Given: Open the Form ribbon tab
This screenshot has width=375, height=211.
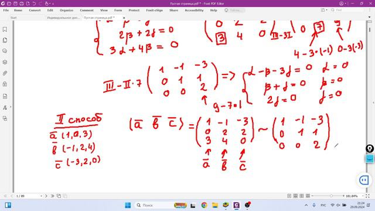Looking at the screenshot, I should 118,11.
